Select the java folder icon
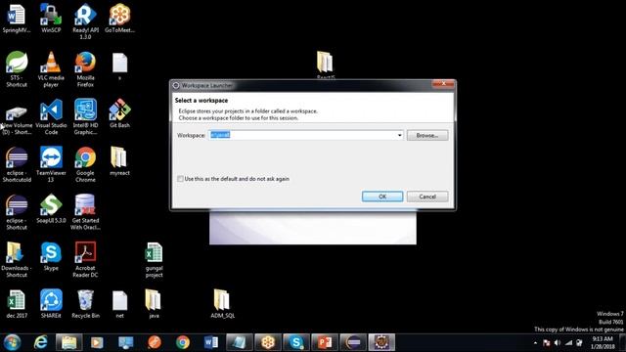The width and height of the screenshot is (626, 352). (x=154, y=304)
